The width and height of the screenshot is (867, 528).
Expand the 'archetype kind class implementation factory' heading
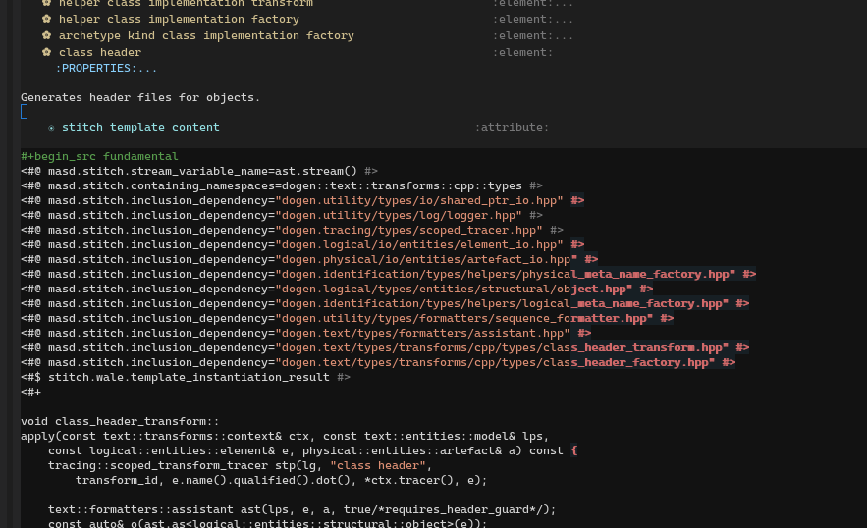point(206,35)
